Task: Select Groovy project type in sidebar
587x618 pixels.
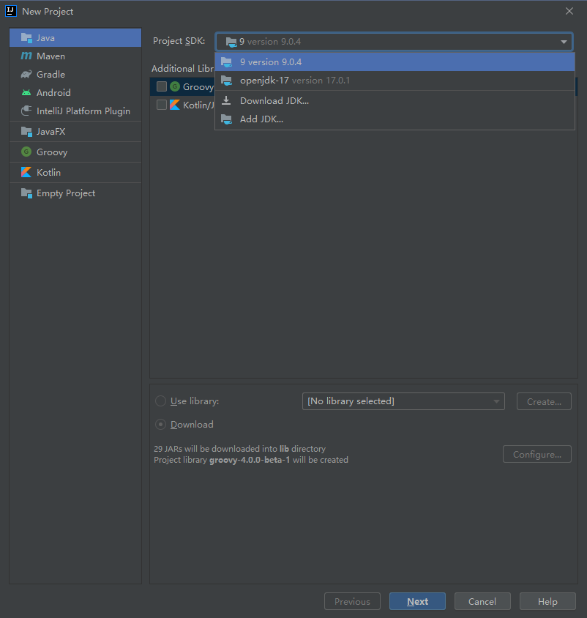Action: coord(75,152)
